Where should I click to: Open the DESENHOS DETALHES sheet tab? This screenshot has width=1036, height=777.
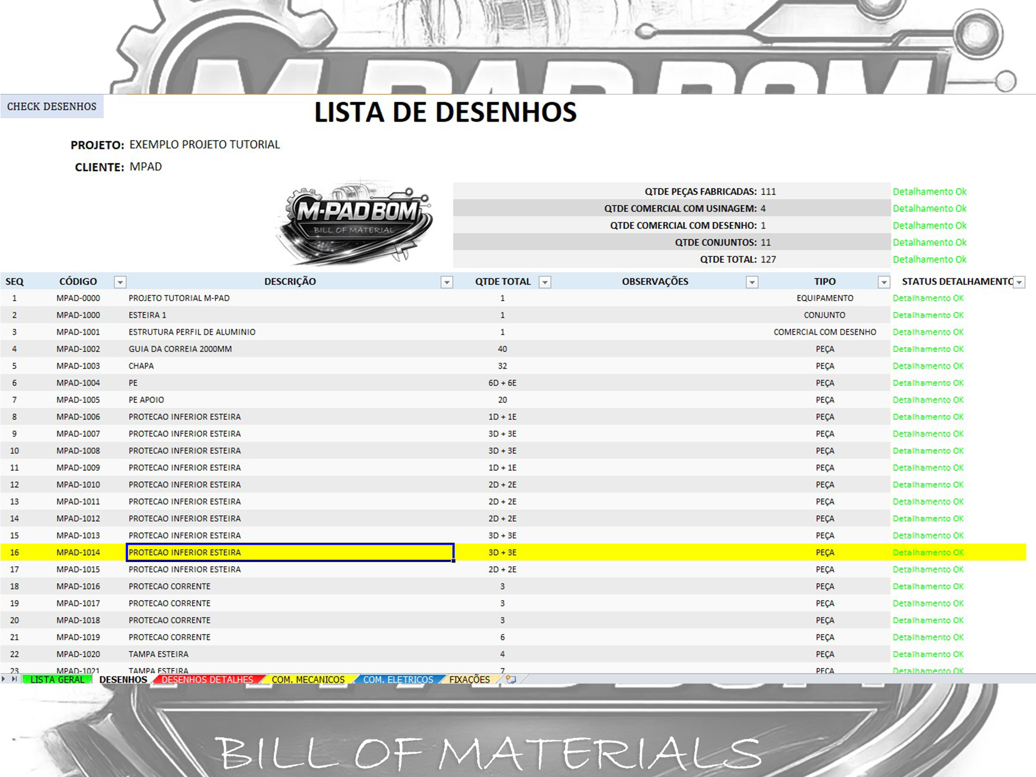(x=207, y=680)
